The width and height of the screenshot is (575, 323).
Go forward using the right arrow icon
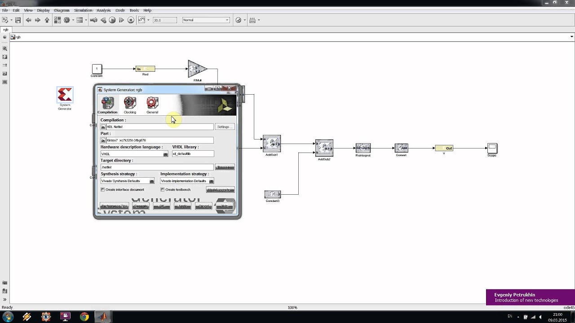pos(38,20)
